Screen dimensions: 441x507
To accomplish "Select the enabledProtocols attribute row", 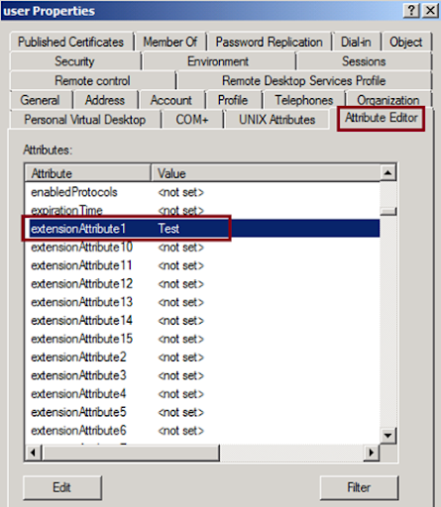I will click(x=202, y=192).
